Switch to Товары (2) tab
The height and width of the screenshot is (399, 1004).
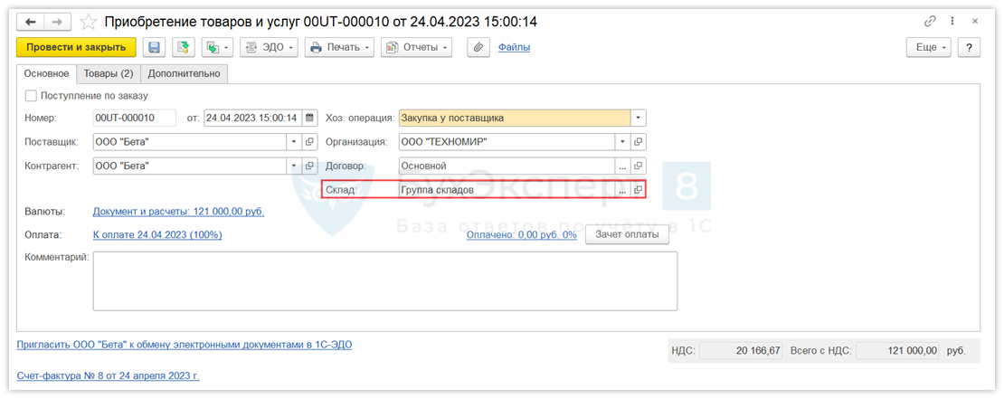109,73
